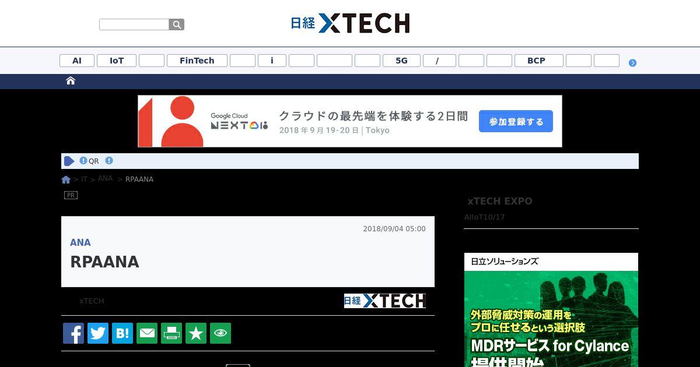
Task: Send the article by email icon
Action: coord(147,333)
